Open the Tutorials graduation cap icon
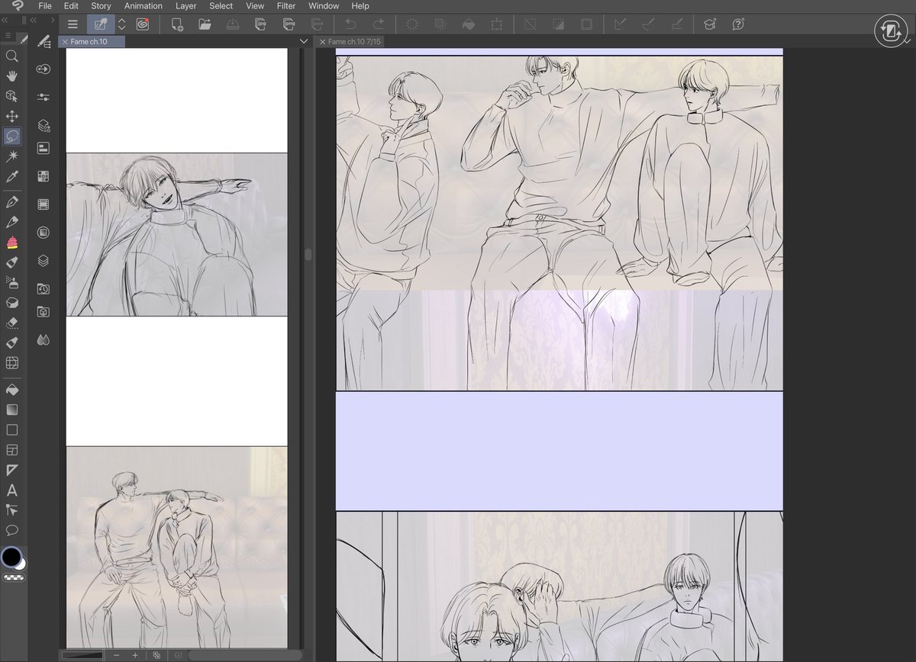The image size is (916, 662). 710,24
